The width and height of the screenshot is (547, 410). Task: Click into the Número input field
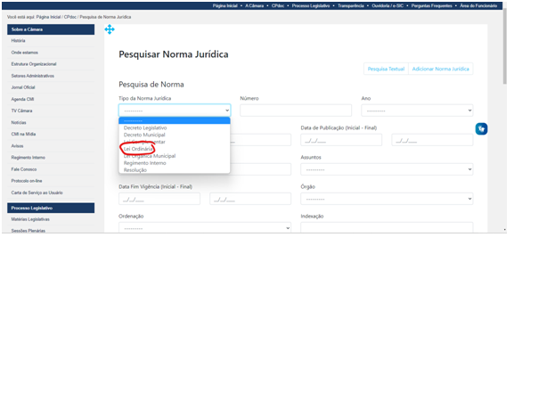pos(295,111)
